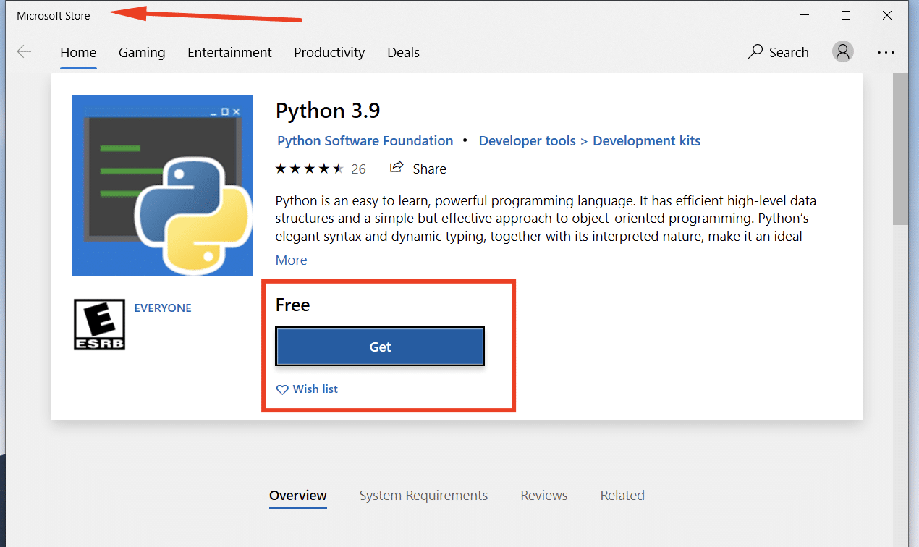Click the vertical scrollbar thumb
The image size is (919, 547).
pyautogui.click(x=900, y=148)
